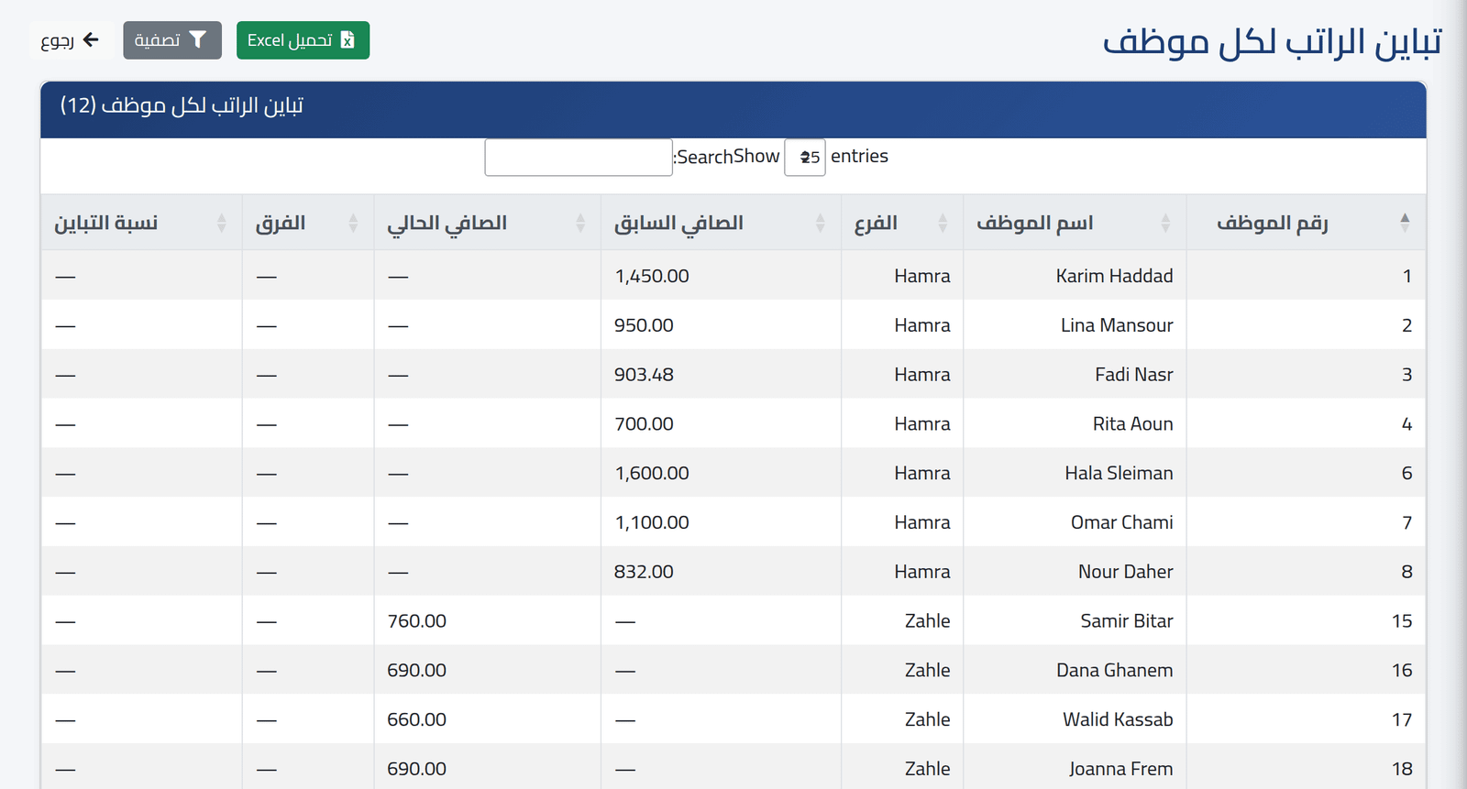Click the 660.00 current net value
1467x789 pixels.
pos(416,720)
